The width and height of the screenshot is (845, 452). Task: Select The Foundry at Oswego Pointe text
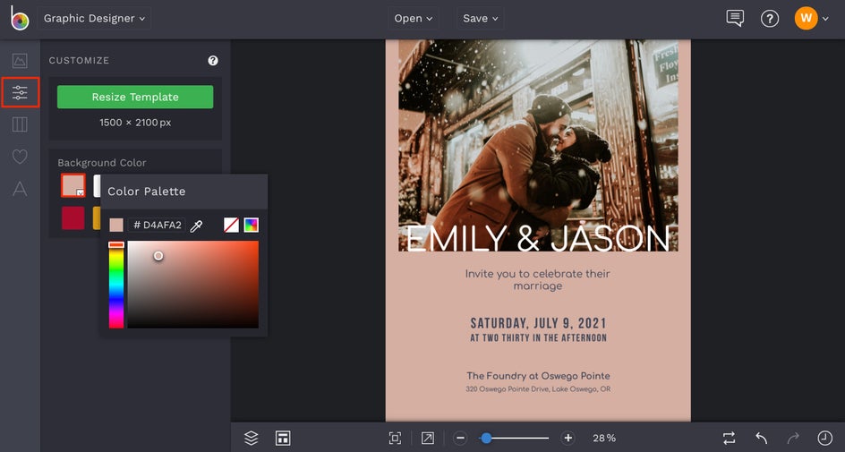pos(538,376)
